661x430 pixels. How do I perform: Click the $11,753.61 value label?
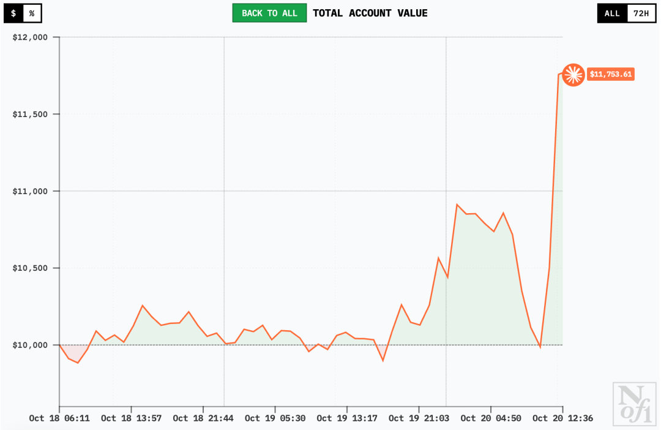(610, 75)
